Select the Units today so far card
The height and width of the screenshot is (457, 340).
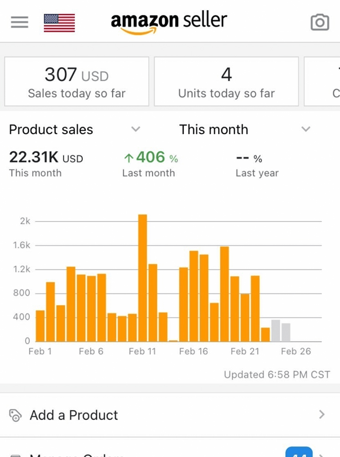pos(226,81)
